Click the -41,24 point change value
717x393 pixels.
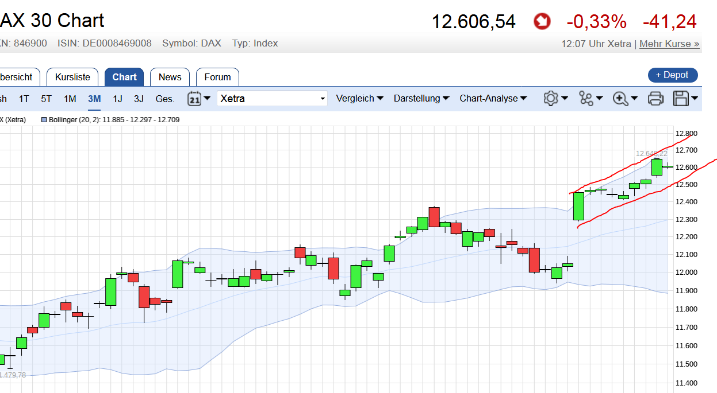coord(669,22)
